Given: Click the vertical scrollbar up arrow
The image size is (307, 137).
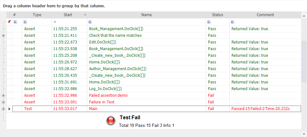Looking at the screenshot, I should 304,16.
